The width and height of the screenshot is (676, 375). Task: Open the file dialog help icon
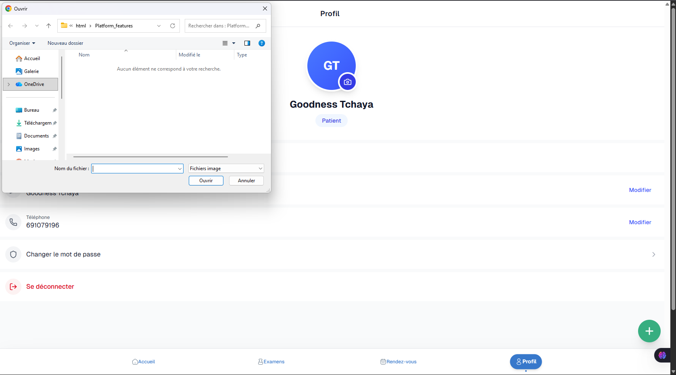point(261,43)
